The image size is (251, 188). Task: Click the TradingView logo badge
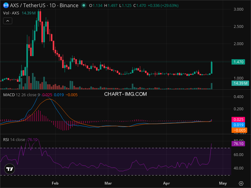pos(10,169)
